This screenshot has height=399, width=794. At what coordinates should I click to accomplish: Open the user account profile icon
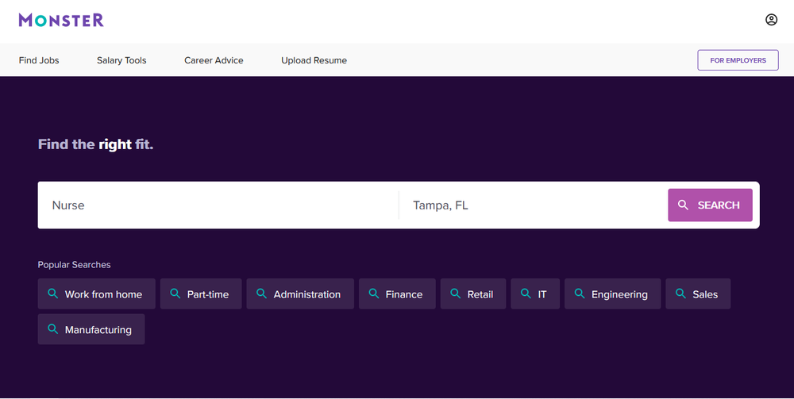[771, 20]
